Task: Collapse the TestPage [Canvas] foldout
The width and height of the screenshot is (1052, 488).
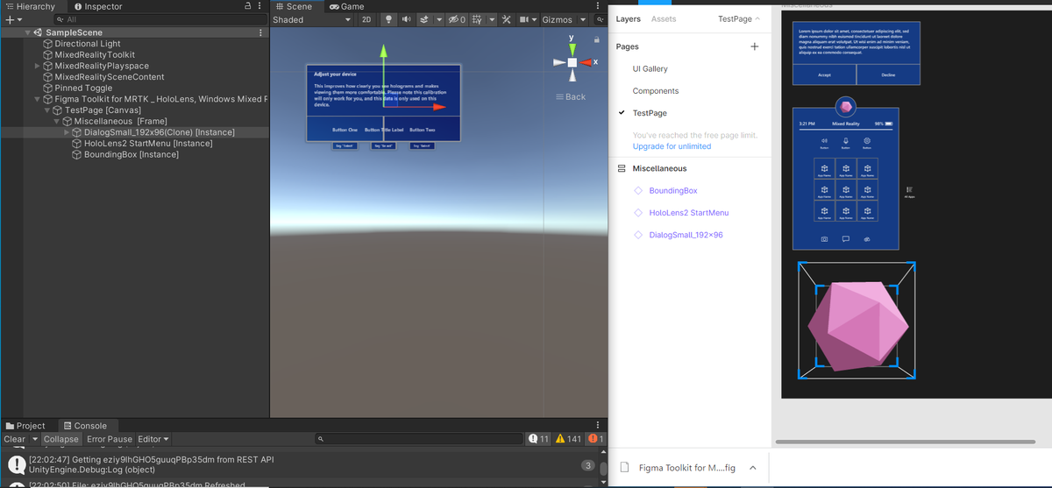Action: click(46, 110)
